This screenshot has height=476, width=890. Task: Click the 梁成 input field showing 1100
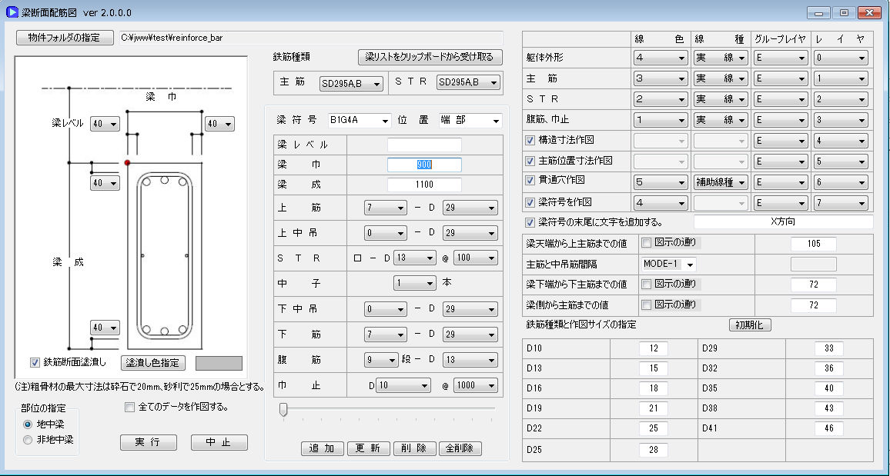424,185
